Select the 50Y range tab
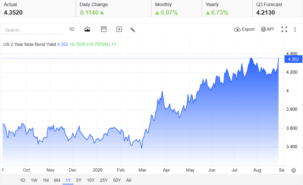Image resolution: width=303 pixels, height=185 pixels. click(x=117, y=180)
